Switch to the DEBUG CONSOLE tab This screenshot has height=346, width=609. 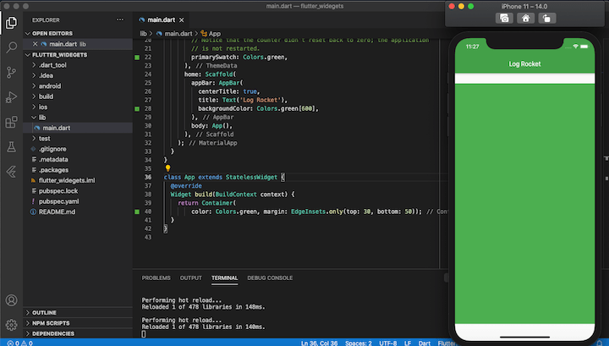[x=270, y=278]
